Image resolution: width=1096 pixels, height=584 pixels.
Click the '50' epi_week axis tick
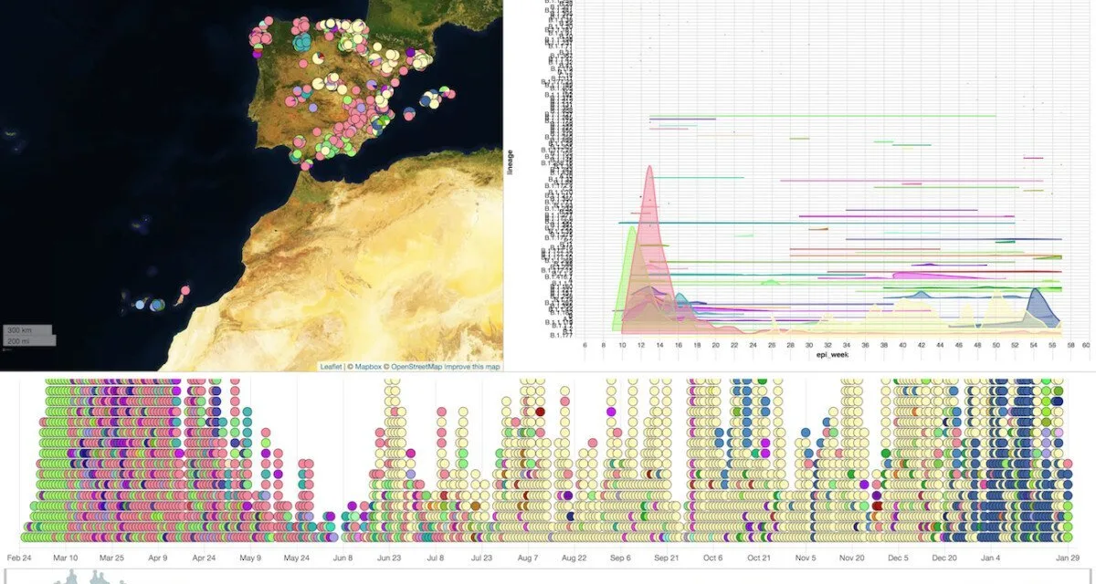click(x=996, y=346)
